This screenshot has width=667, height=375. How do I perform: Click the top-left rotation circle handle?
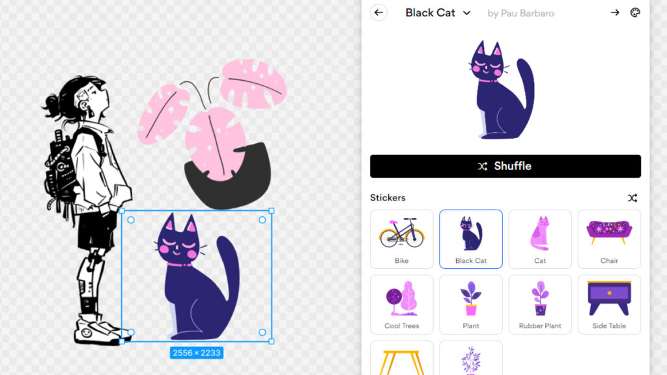pos(131,220)
